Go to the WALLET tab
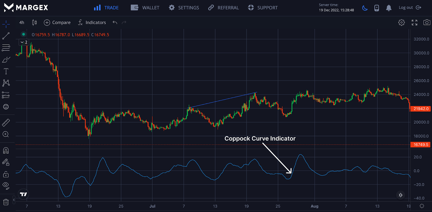The image size is (432, 212). pyautogui.click(x=145, y=8)
